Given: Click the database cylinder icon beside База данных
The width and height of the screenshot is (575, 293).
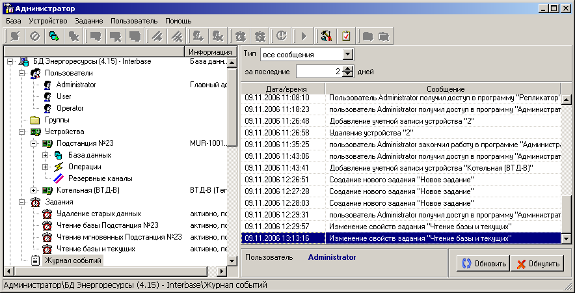Looking at the screenshot, I should coord(59,156).
